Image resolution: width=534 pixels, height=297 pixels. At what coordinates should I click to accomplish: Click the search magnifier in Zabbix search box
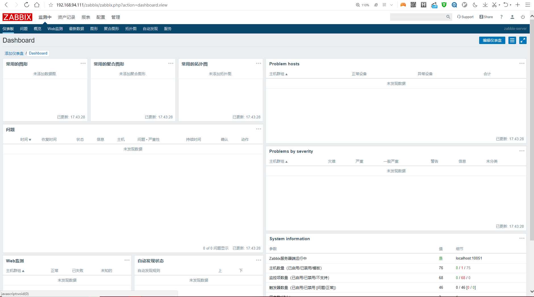(x=448, y=17)
